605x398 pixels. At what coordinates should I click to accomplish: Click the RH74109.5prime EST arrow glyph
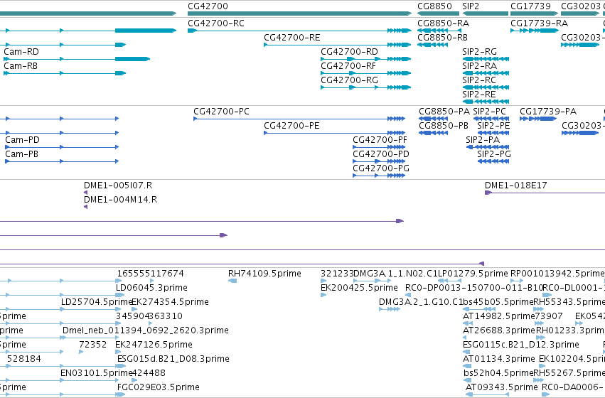tap(232, 281)
